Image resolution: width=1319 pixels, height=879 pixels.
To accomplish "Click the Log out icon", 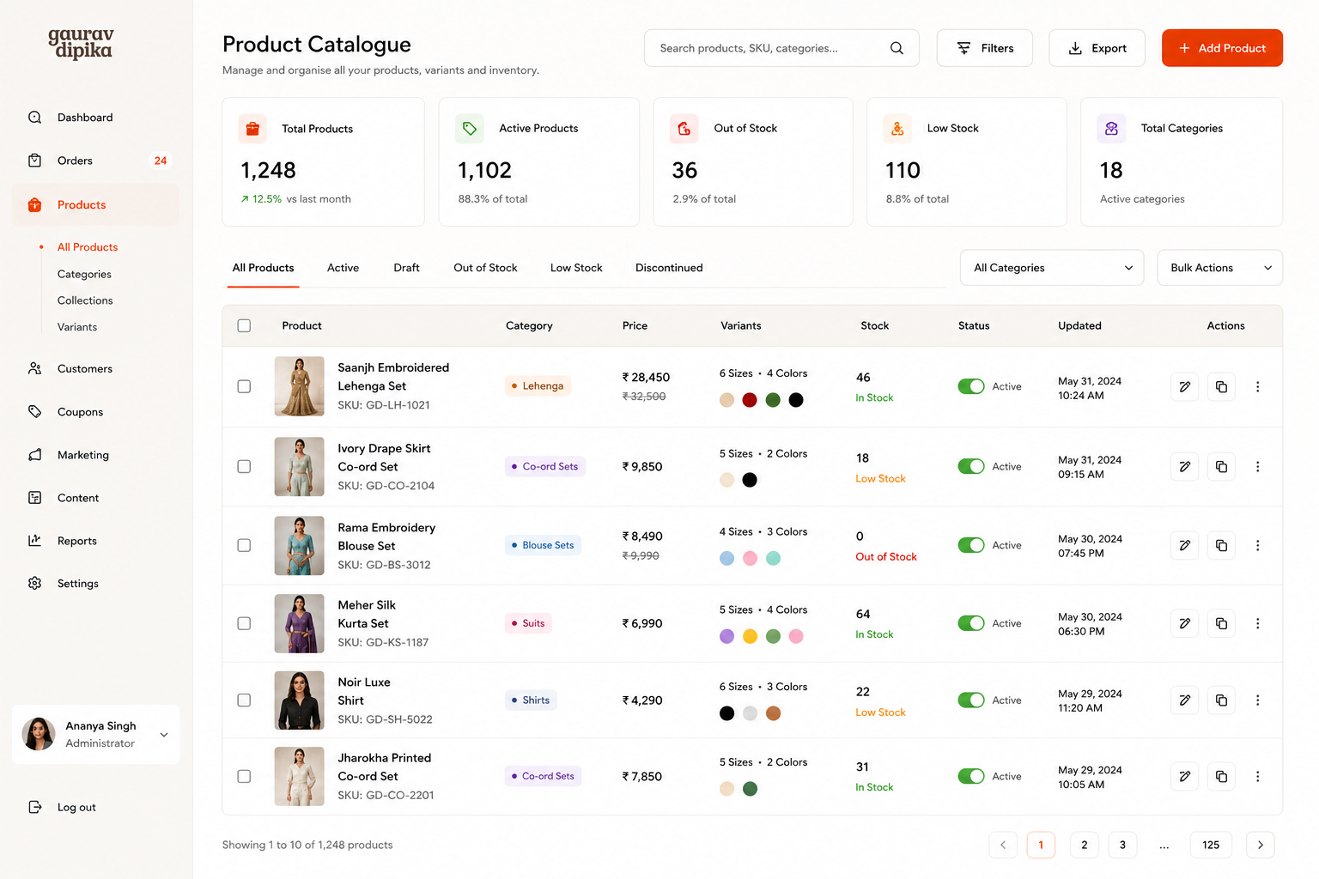I will click(x=34, y=807).
